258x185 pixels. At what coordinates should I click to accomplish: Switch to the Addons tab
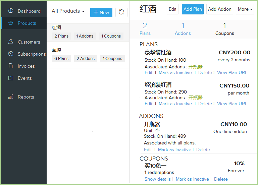[183, 29]
